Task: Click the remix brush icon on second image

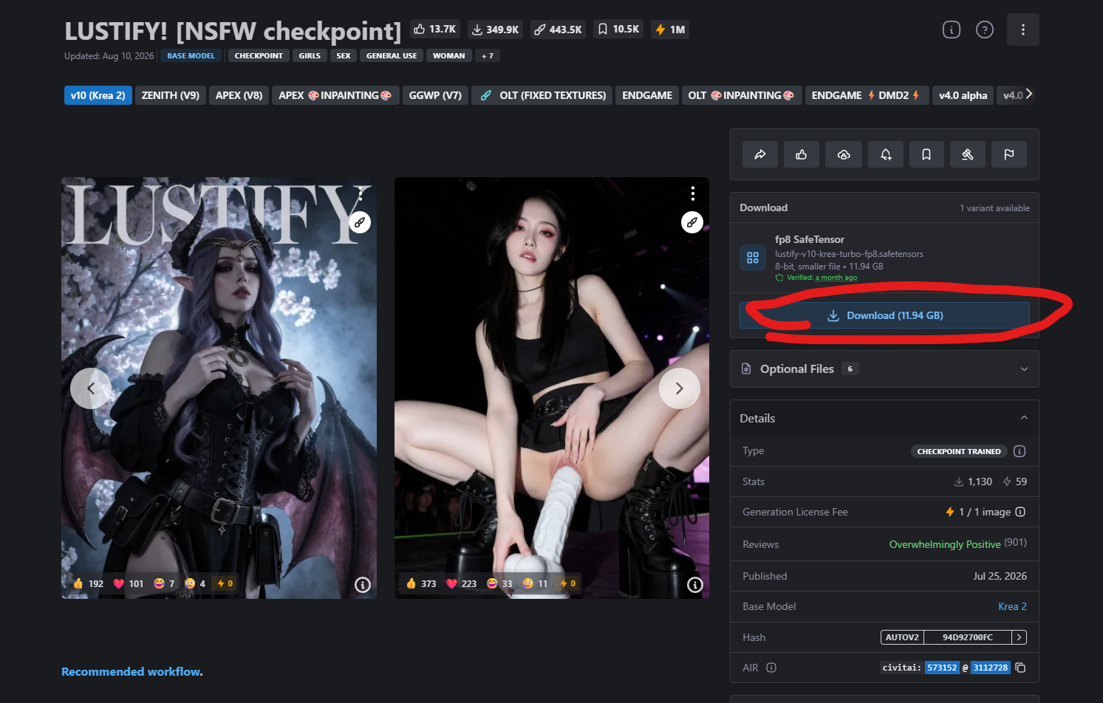Action: (692, 222)
